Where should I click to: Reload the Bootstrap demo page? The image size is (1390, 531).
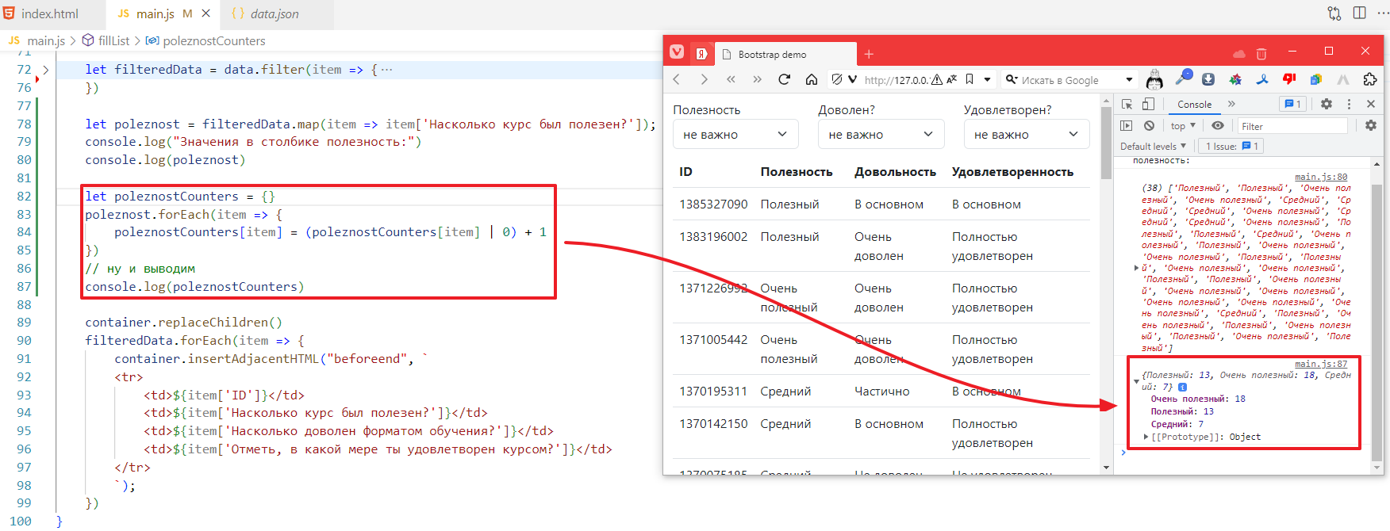pyautogui.click(x=784, y=79)
